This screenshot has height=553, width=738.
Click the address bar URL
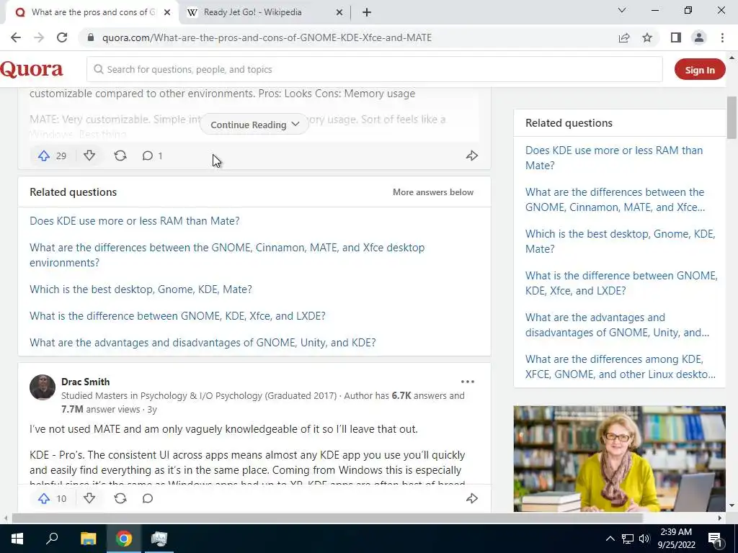click(x=267, y=37)
